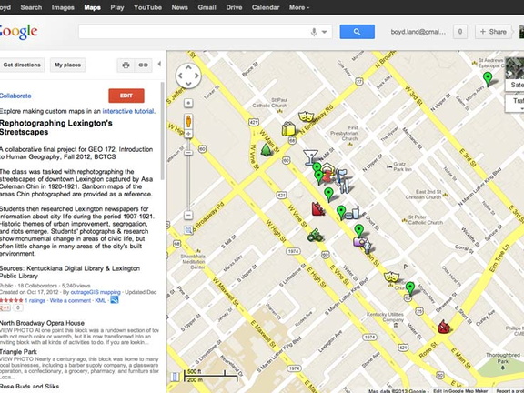Click the fork and knife restaurant marker
Screen dimensions: 524x393
pyautogui.click(x=345, y=186)
